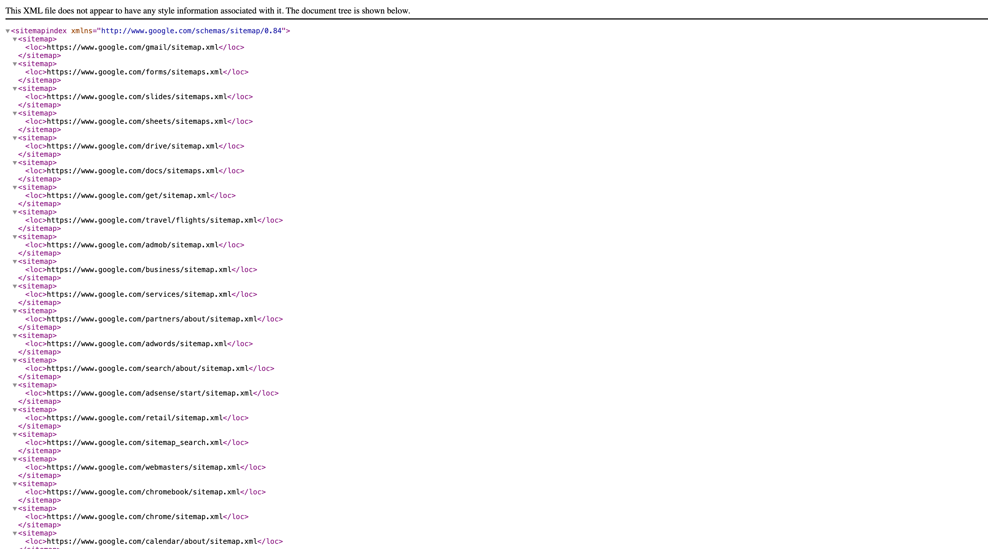Collapse the sitemap node above chromebook URL
988x549 pixels.
[x=15, y=484]
